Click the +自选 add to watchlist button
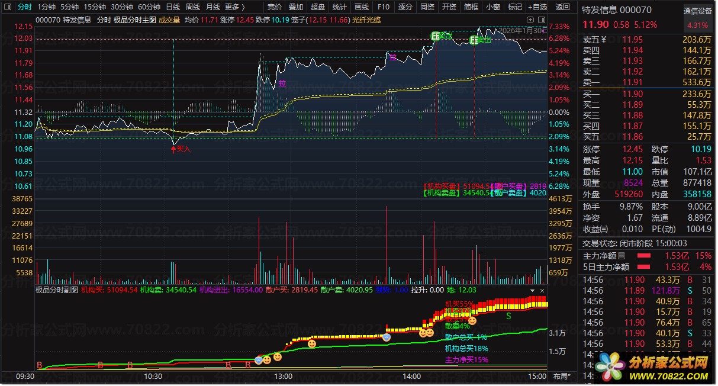The height and width of the screenshot is (386, 718). click(537, 7)
